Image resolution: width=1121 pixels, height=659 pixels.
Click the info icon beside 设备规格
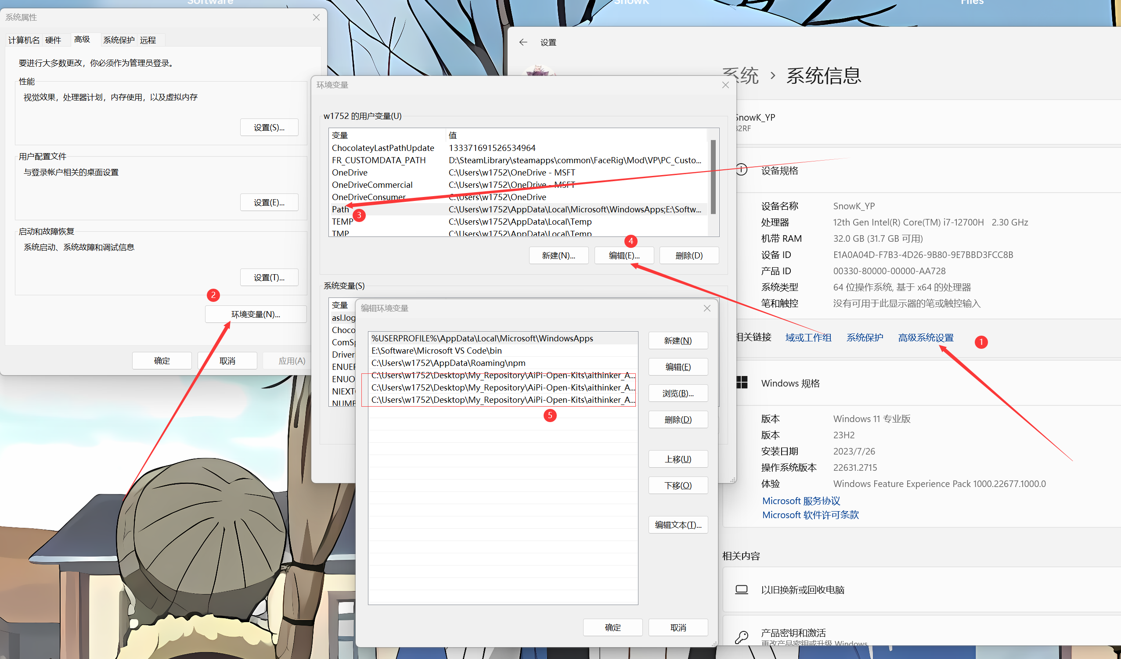742,170
